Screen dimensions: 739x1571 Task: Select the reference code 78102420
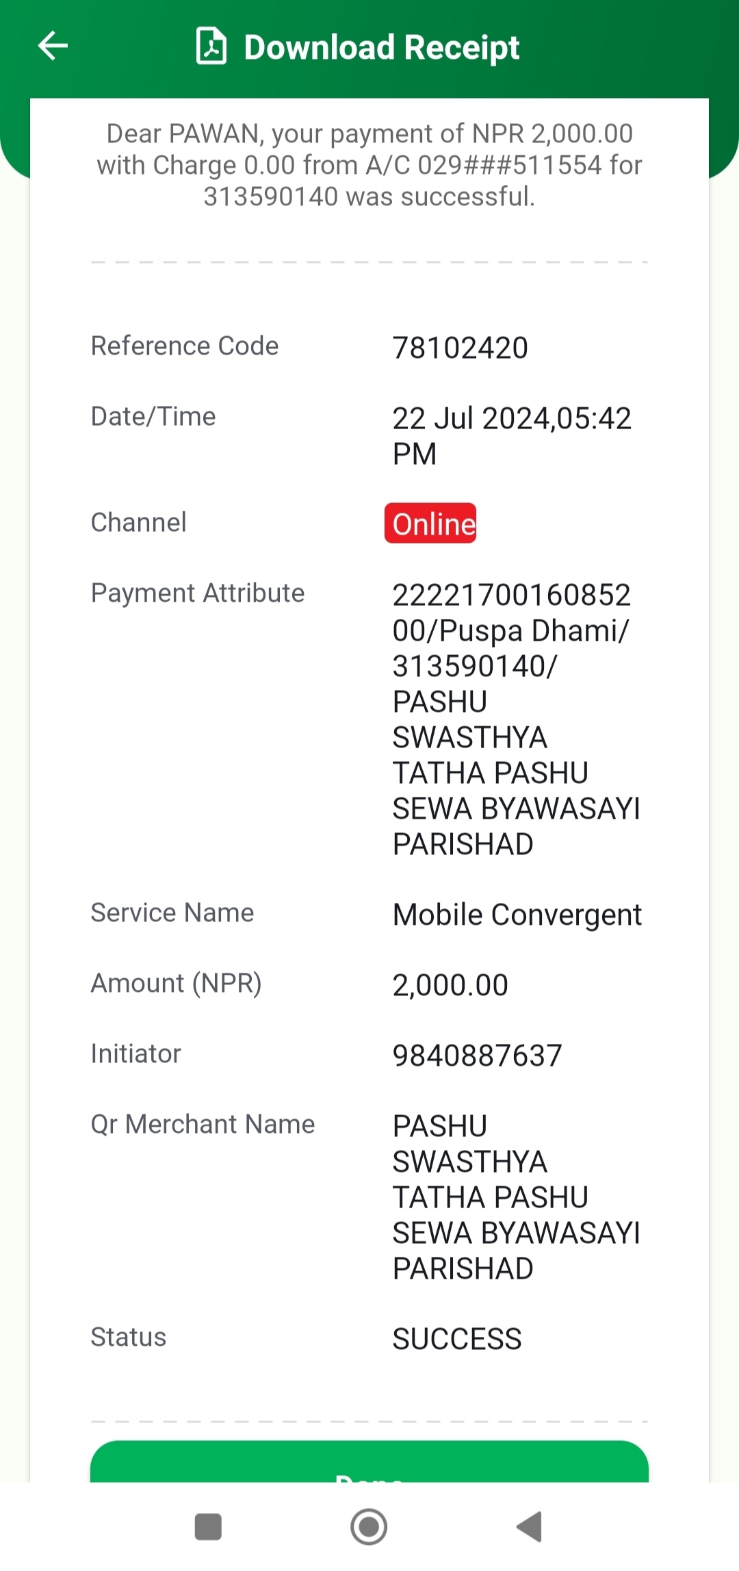pos(460,348)
